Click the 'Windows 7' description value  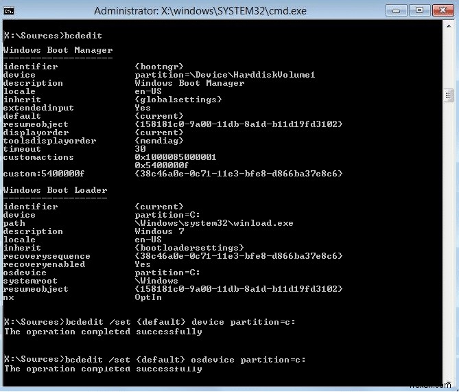tap(160, 231)
